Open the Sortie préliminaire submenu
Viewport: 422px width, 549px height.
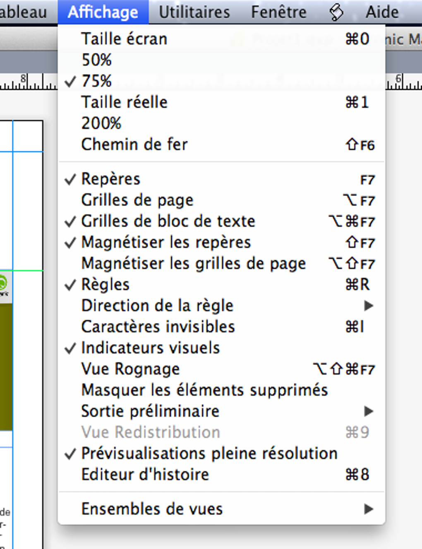[151, 411]
